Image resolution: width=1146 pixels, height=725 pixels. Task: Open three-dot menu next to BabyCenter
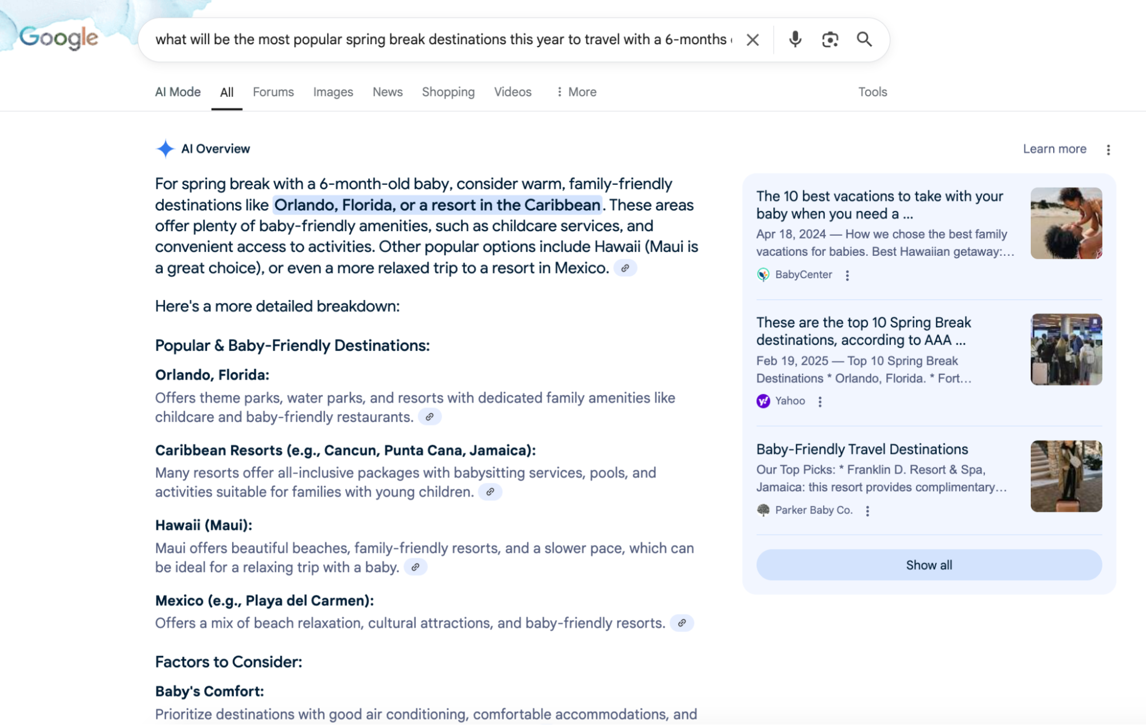847,275
